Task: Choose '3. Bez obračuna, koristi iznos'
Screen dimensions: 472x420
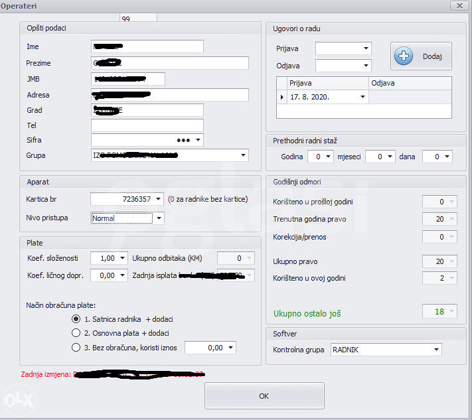Action: pos(76,347)
